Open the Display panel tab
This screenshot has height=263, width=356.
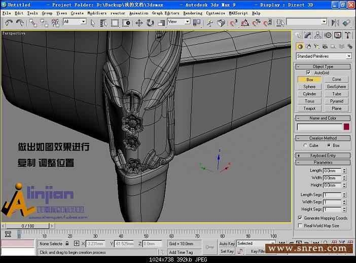tap(338, 35)
